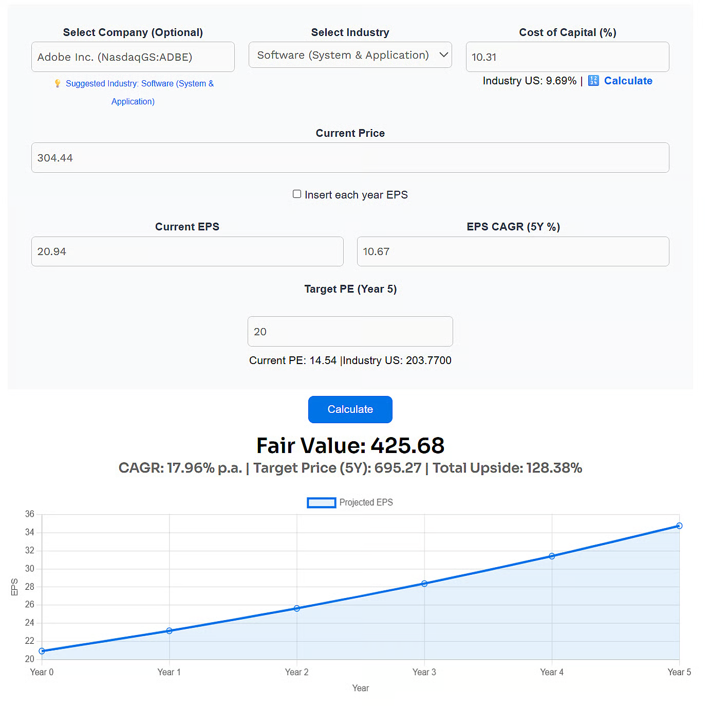
Task: Apply the Suggested Industry: Software link
Action: click(x=139, y=84)
